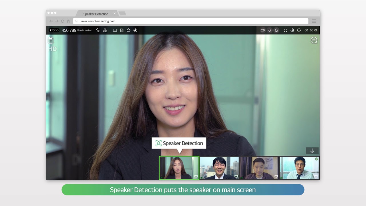The height and width of the screenshot is (206, 366).
Task: Reload the browser page
Action: pyautogui.click(x=63, y=21)
